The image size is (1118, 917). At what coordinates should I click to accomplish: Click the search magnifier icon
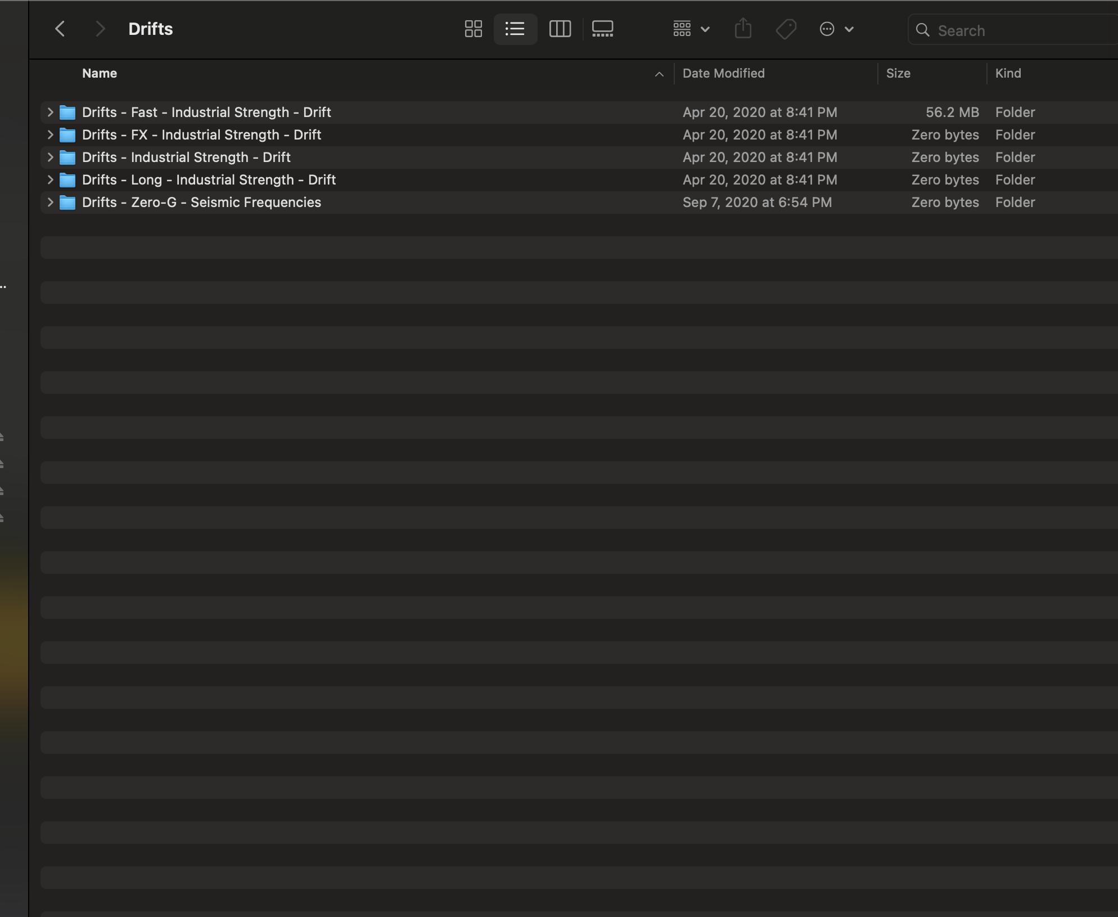coord(922,30)
